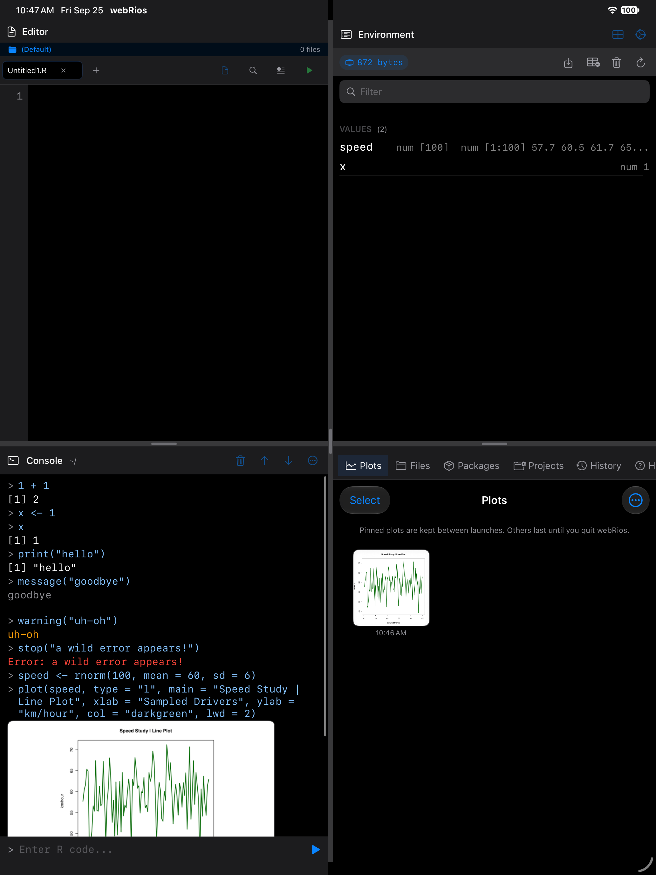Viewport: 656px width, 875px height.
Task: Open the environment settings gear icon
Action: pos(640,34)
